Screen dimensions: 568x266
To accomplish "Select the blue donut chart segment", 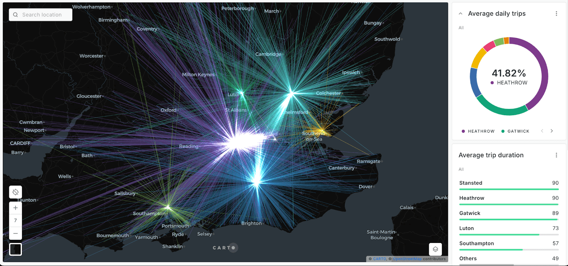I will click(474, 82).
